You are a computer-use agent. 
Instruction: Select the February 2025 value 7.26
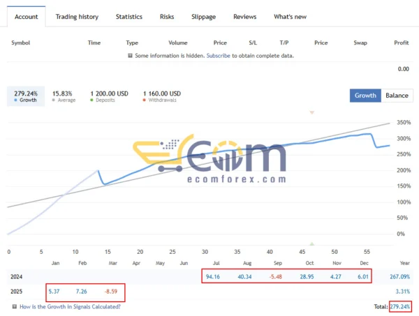81,291
